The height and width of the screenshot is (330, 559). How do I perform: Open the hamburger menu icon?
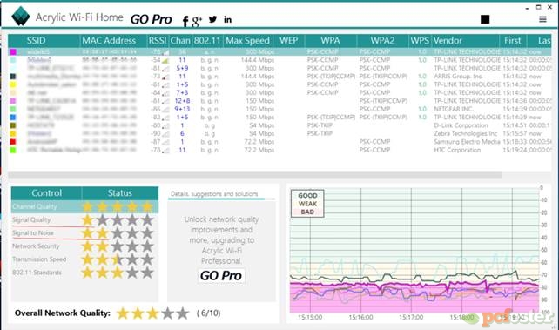[542, 19]
